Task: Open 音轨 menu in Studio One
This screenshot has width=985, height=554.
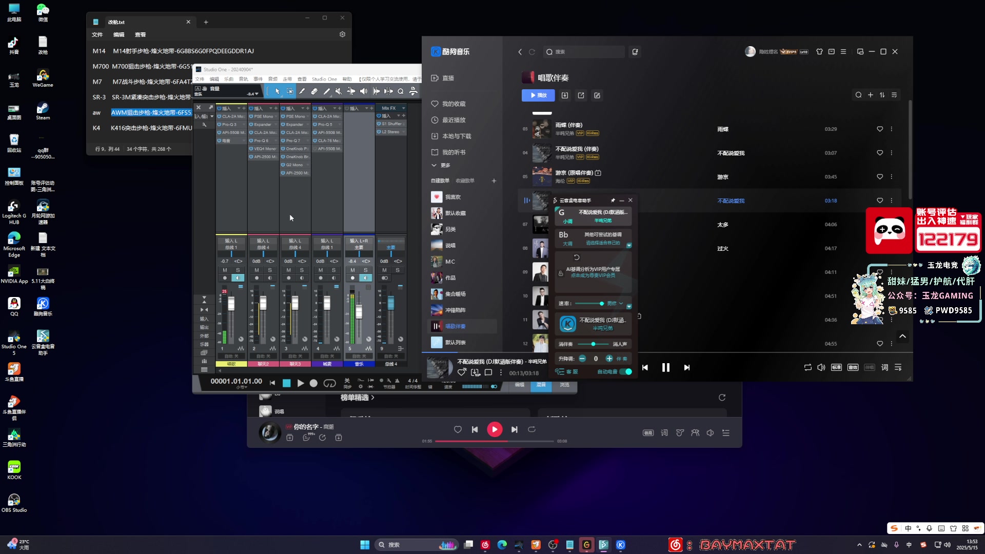Action: (x=244, y=79)
